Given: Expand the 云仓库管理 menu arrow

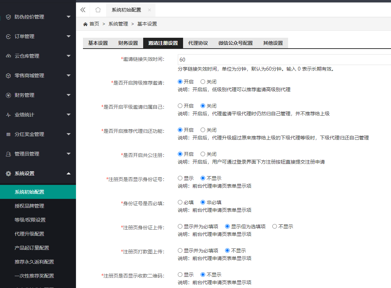Looking at the screenshot, I should [69, 56].
